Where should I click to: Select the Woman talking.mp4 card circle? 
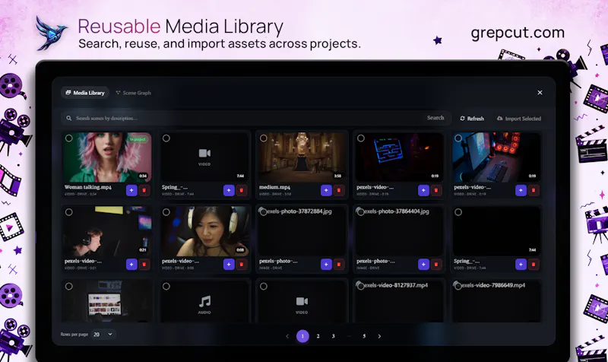[x=69, y=138]
